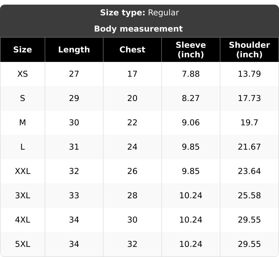
Task: Click the length value 33 for 3XL
Action: point(74,196)
